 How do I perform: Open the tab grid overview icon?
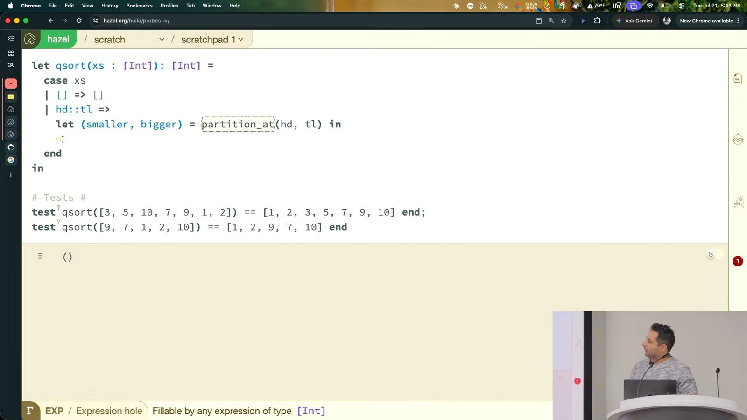click(x=11, y=53)
